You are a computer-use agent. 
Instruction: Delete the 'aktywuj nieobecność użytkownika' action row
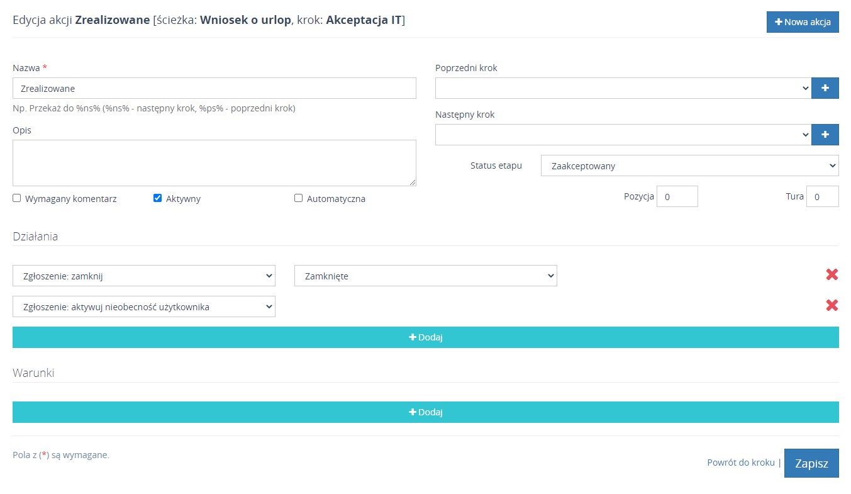832,305
